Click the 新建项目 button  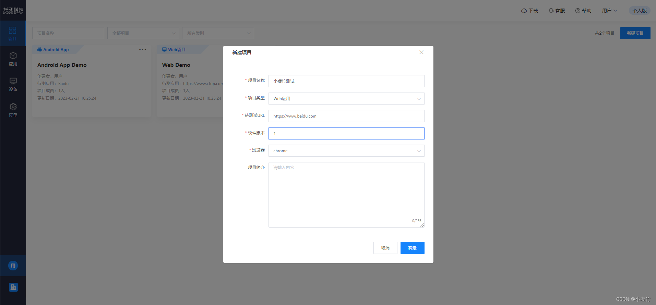(635, 33)
